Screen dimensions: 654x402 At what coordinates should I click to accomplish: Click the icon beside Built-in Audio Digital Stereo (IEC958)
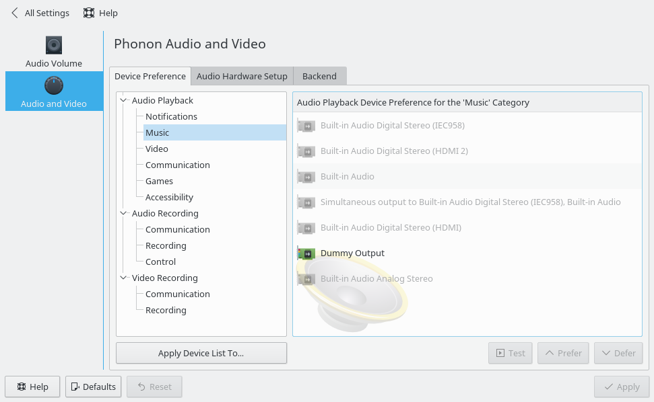tap(306, 125)
